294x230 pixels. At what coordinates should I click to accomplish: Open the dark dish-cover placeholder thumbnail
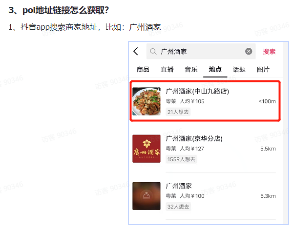(147, 196)
